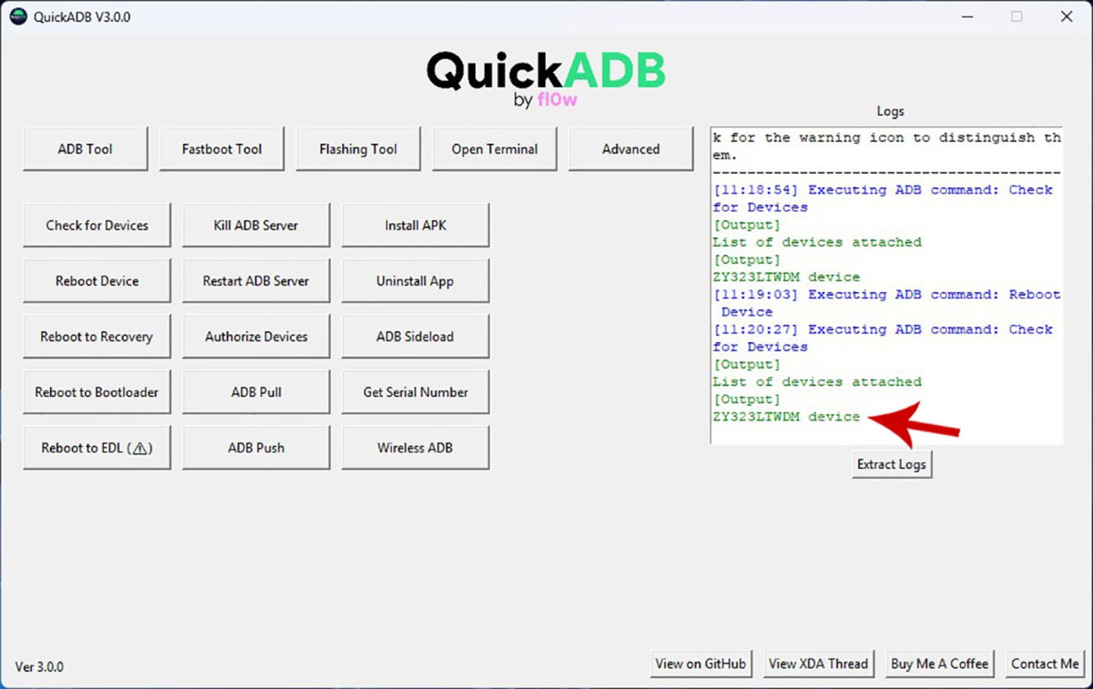
Task: Click Uninstall App button
Action: 415,281
